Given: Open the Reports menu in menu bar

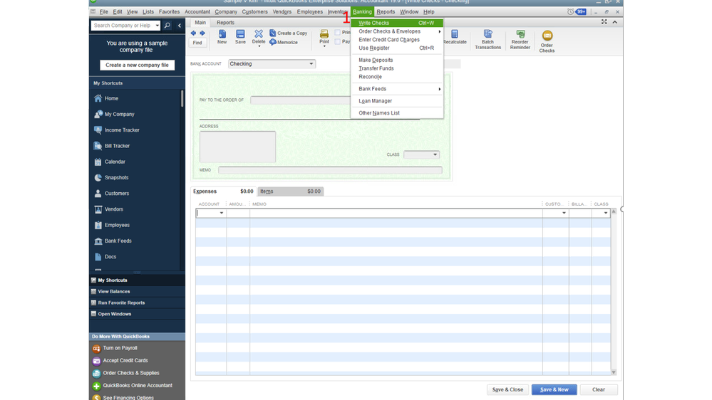Looking at the screenshot, I should 386,12.
